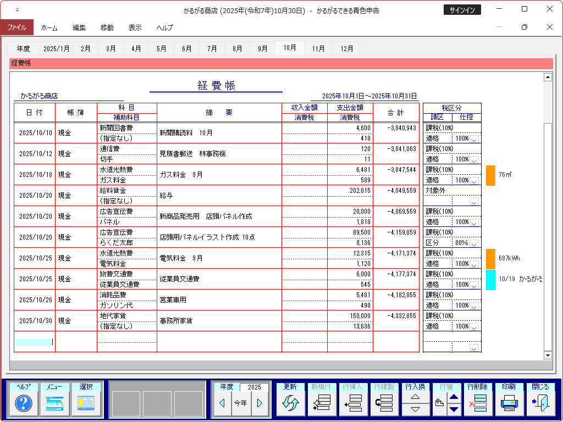The width and height of the screenshot is (563, 422).
Task: Click the 更新 (Refresh) icon
Action: point(290,403)
